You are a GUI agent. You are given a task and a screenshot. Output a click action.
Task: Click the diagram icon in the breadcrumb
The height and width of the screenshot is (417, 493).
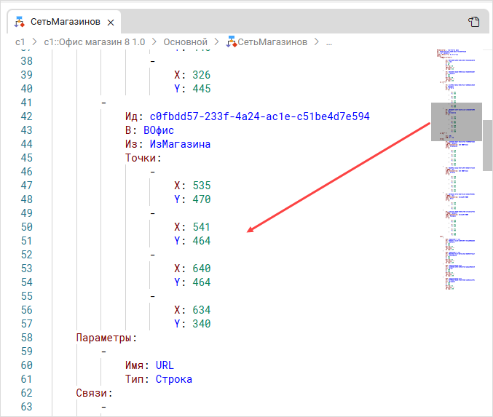click(231, 42)
